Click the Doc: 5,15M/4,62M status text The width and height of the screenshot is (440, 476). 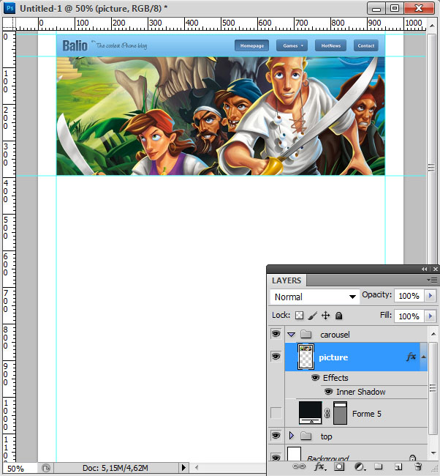pyautogui.click(x=115, y=468)
